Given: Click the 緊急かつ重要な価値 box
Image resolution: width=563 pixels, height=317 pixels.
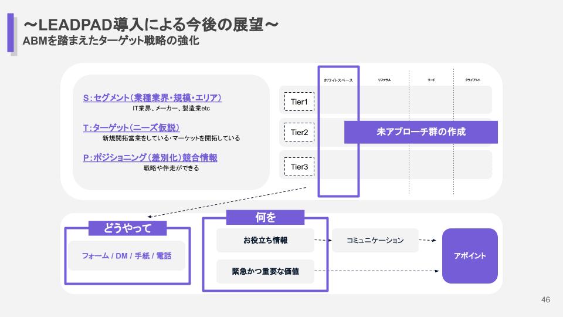Looking at the screenshot, I should pyautogui.click(x=265, y=271).
